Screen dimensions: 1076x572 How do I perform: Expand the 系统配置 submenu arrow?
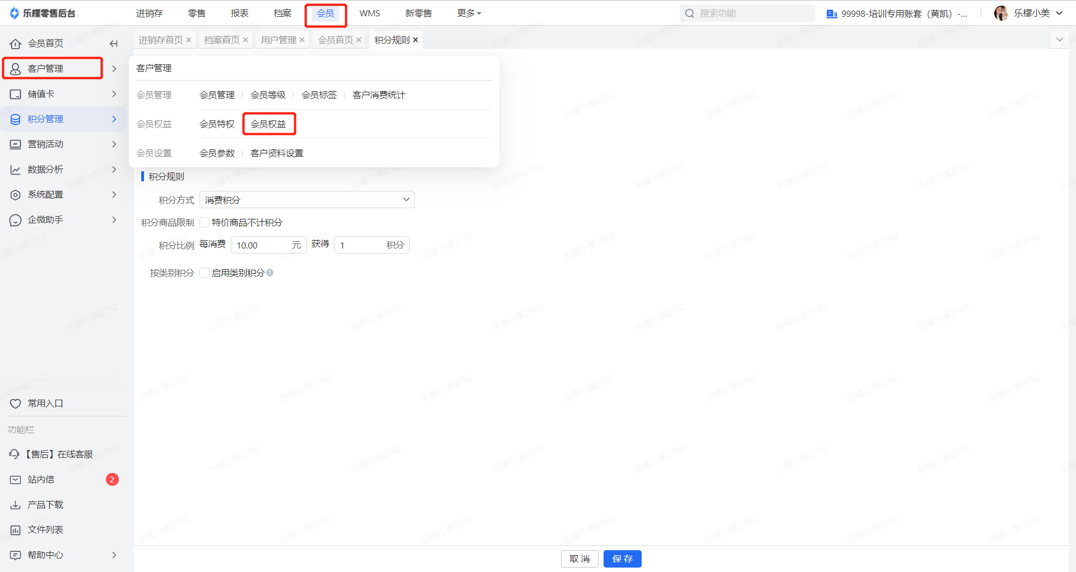point(114,194)
